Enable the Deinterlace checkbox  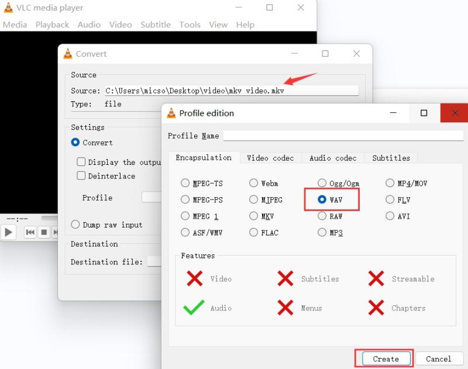click(81, 175)
